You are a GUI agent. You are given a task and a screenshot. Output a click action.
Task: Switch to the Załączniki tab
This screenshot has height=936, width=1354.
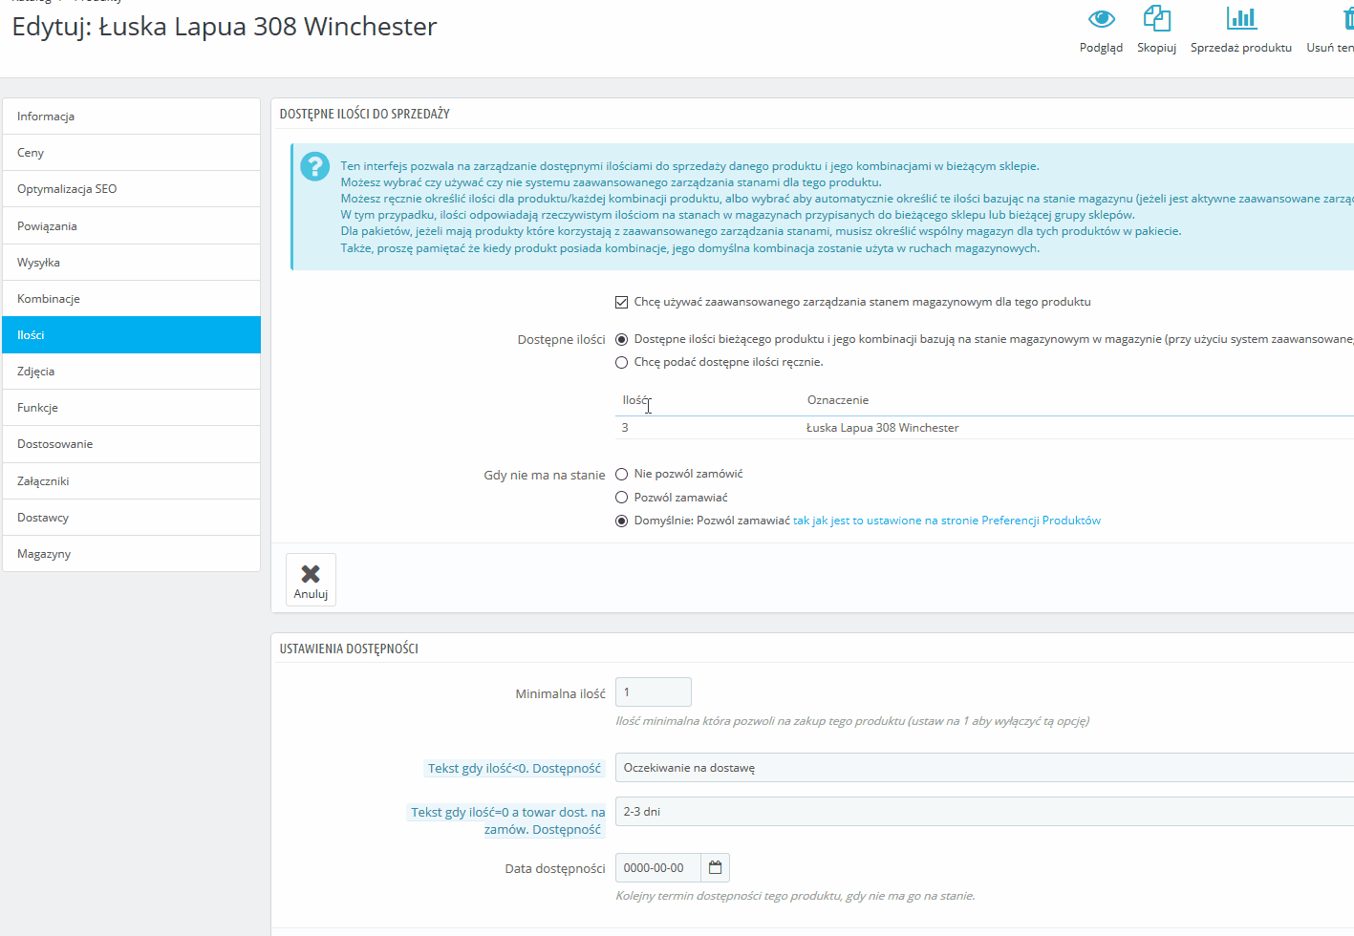(x=132, y=481)
